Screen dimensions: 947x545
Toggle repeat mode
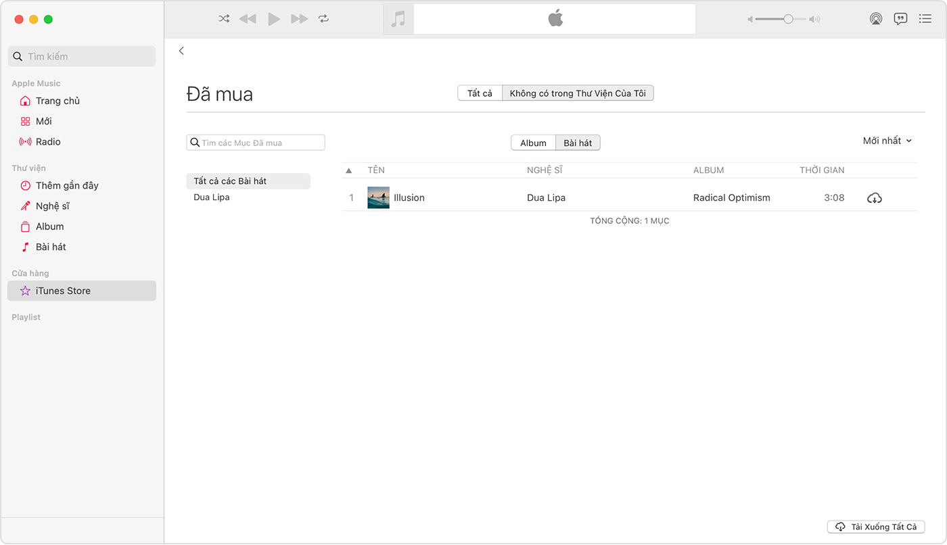pyautogui.click(x=324, y=19)
